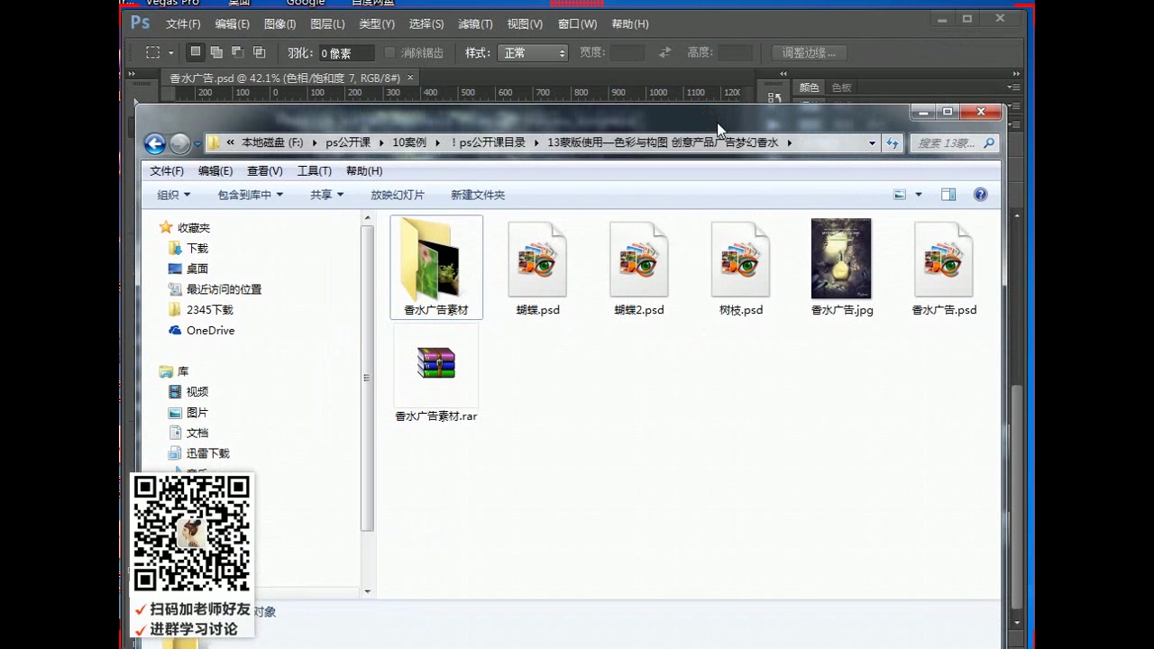Viewport: 1154px width, 649px height.
Task: Click the 羽化 feather input field
Action: [x=346, y=53]
